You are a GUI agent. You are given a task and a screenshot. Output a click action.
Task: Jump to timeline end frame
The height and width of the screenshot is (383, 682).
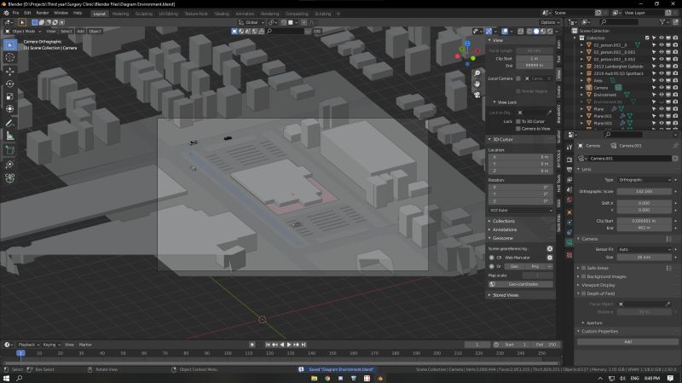tap(303, 345)
